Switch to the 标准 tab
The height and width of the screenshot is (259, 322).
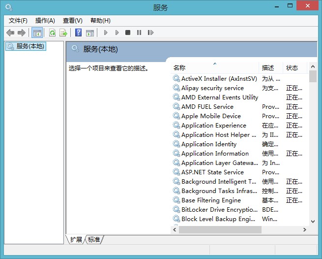(94, 239)
